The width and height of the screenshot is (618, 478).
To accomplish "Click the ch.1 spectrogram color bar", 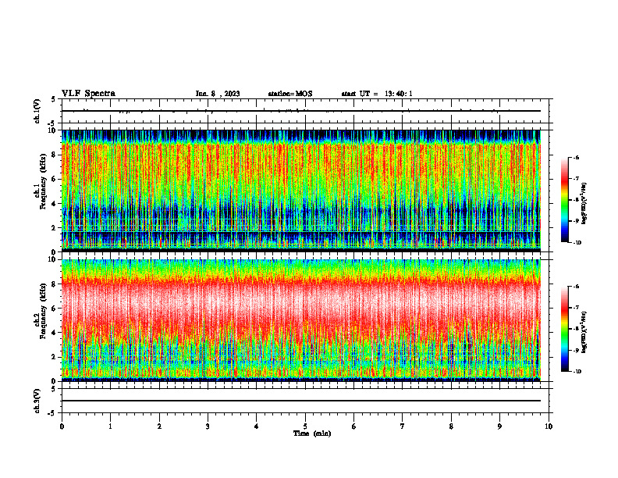I will [564, 200].
